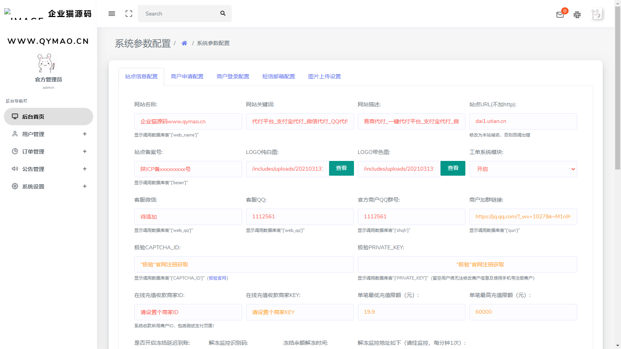Click the home breadcrumb icon

pyautogui.click(x=184, y=43)
